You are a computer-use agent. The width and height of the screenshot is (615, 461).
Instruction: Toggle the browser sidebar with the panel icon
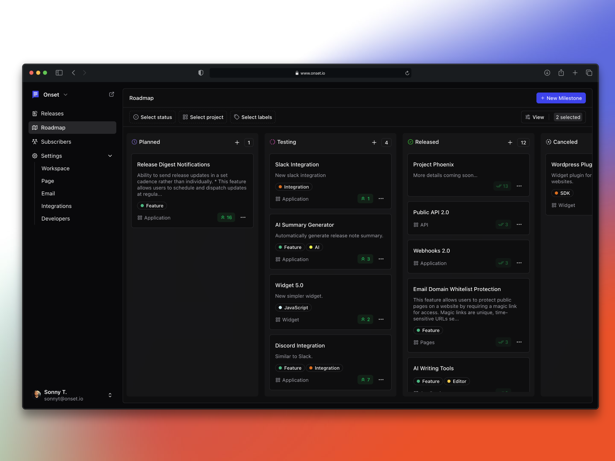coord(59,73)
